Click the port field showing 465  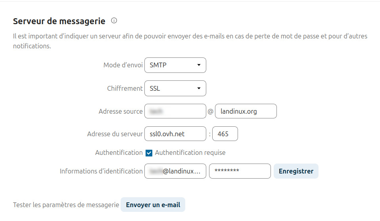(225, 134)
